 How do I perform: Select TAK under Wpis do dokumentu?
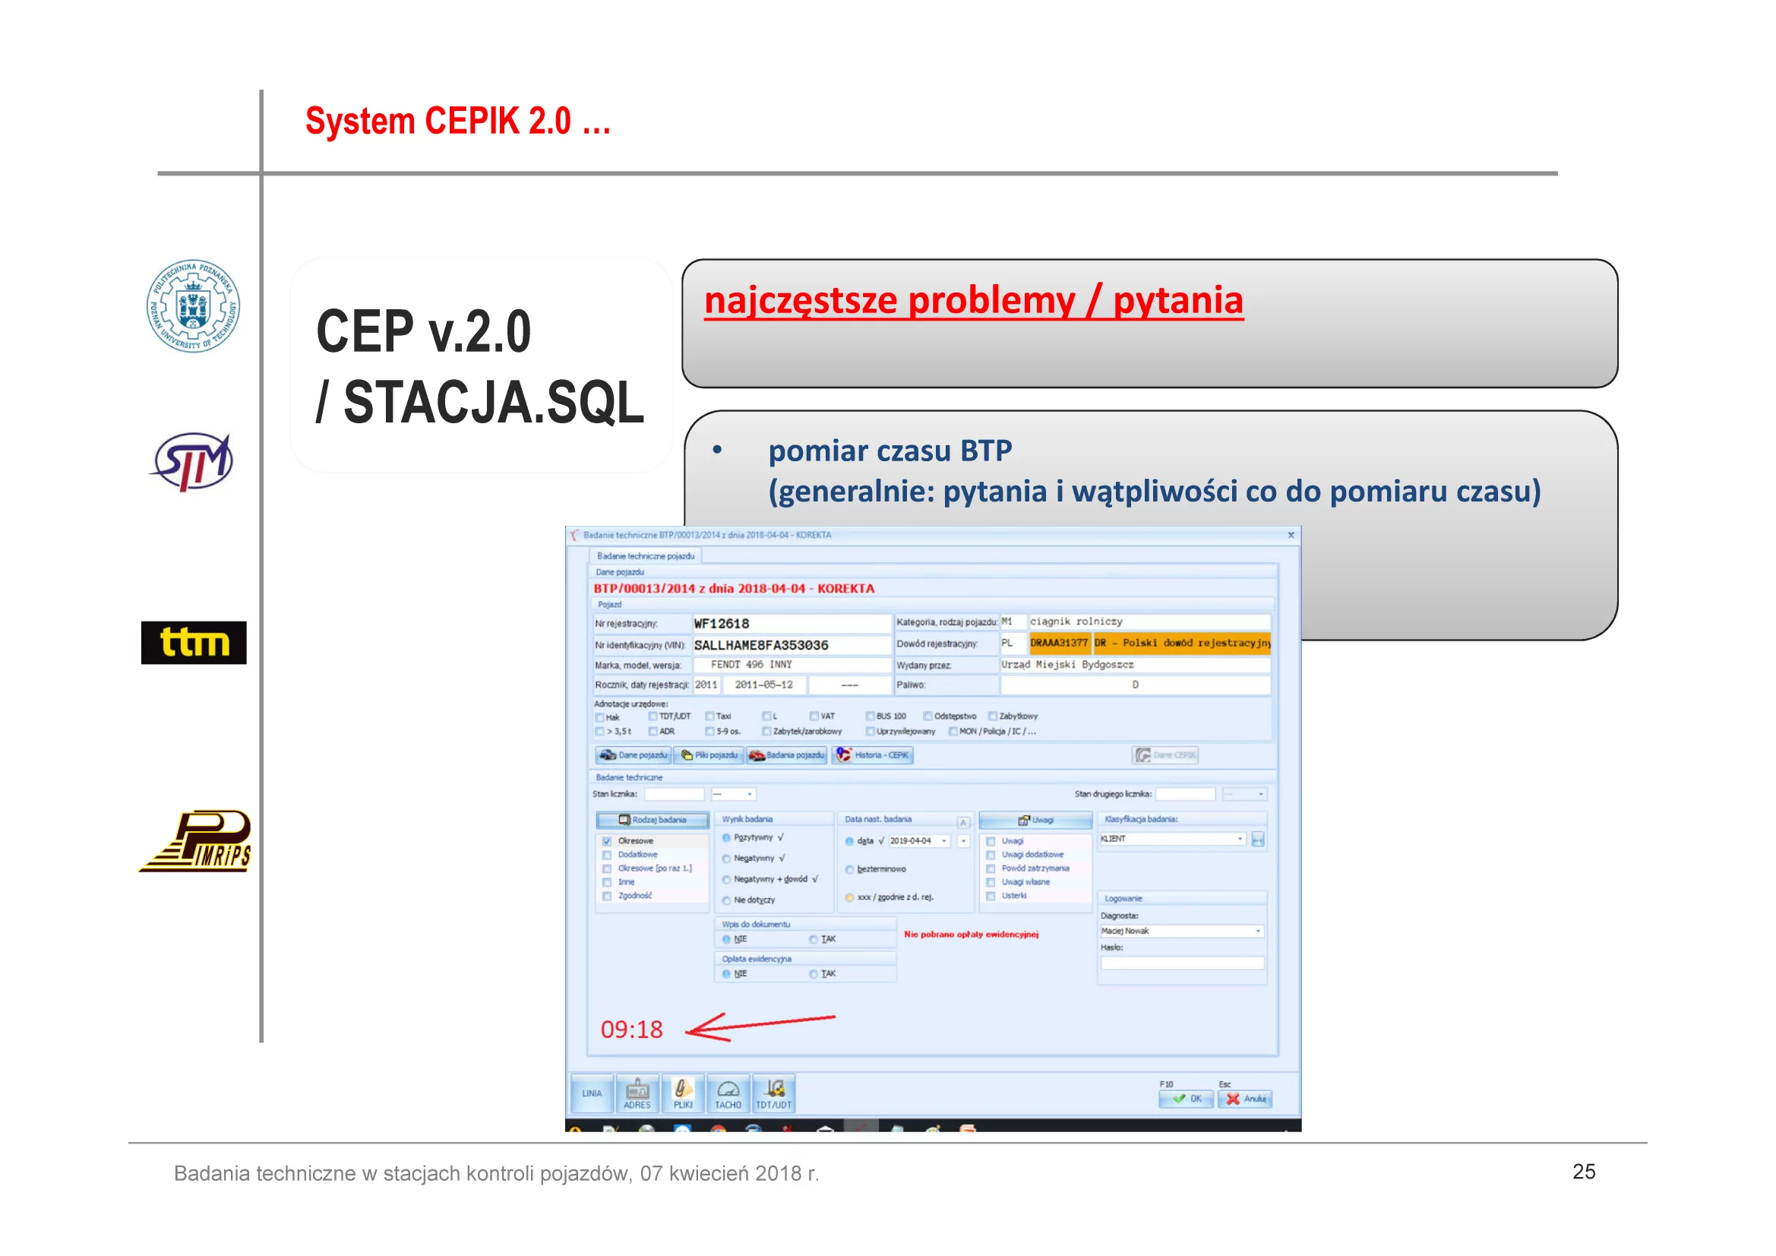813,938
